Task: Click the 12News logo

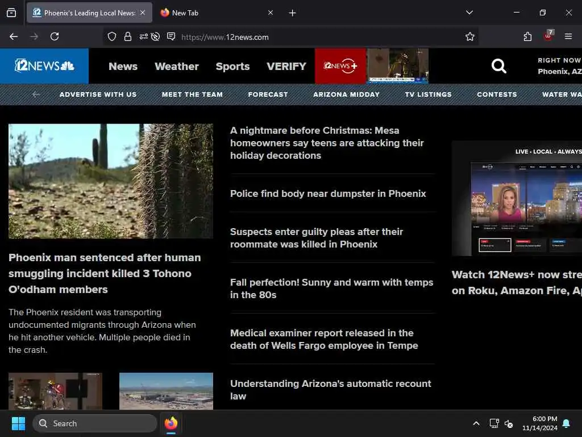Action: point(44,66)
